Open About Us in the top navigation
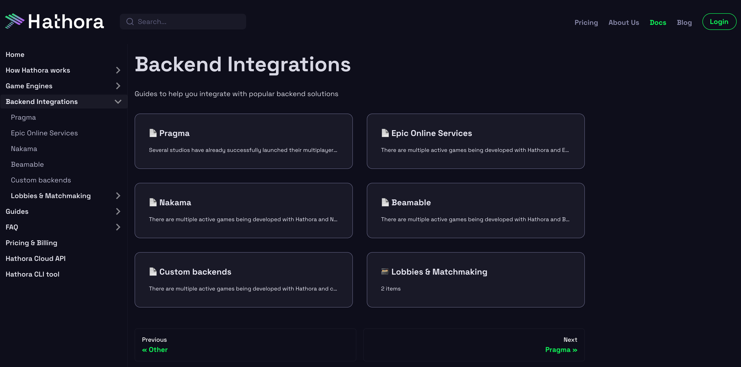The image size is (741, 367). coord(624,23)
